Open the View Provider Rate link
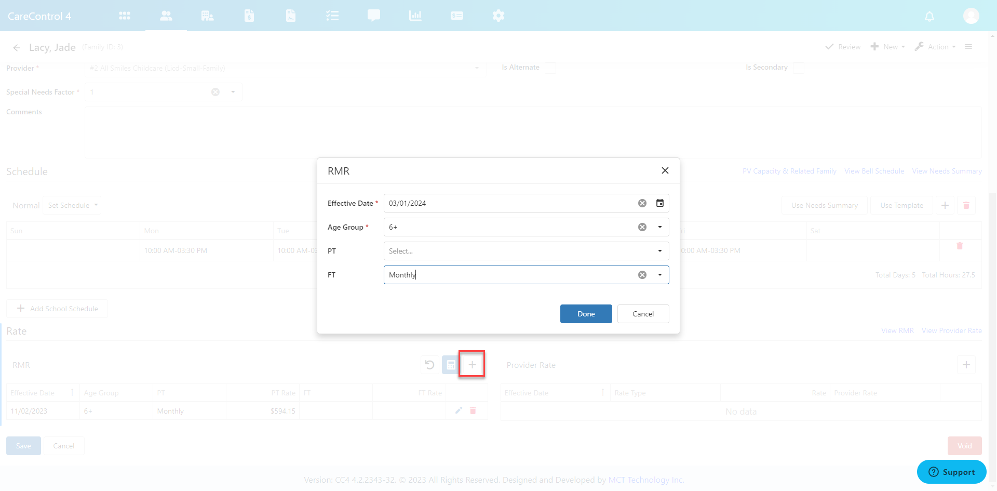Screen dimensions: 997x491 [952, 330]
